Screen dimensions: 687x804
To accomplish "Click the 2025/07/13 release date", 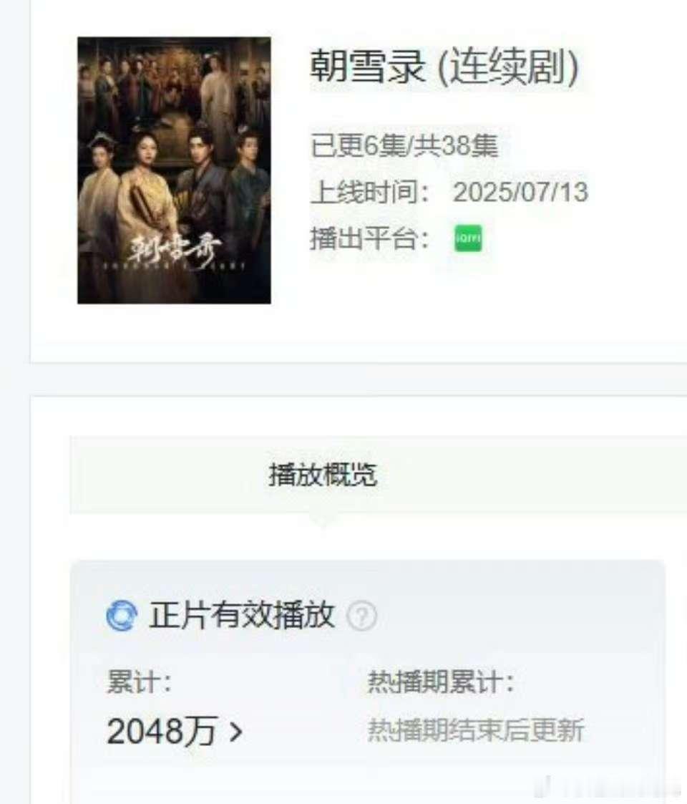I will pos(520,192).
